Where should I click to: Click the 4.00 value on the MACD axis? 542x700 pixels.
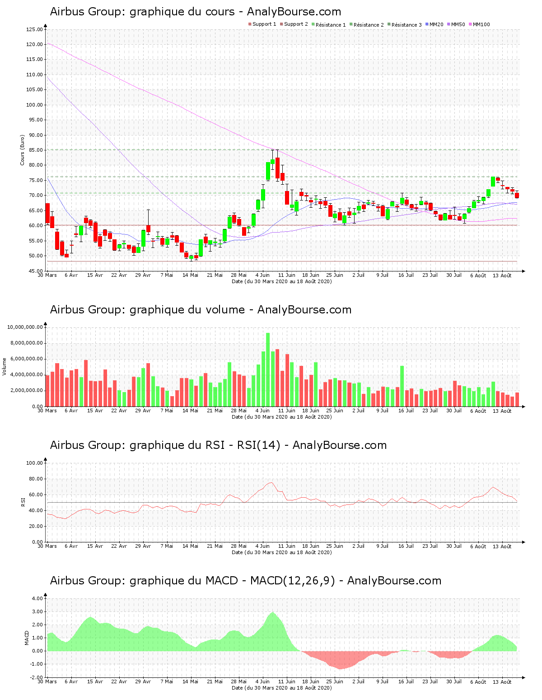(x=37, y=598)
